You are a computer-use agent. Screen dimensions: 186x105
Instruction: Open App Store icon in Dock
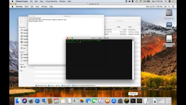pos(114,101)
